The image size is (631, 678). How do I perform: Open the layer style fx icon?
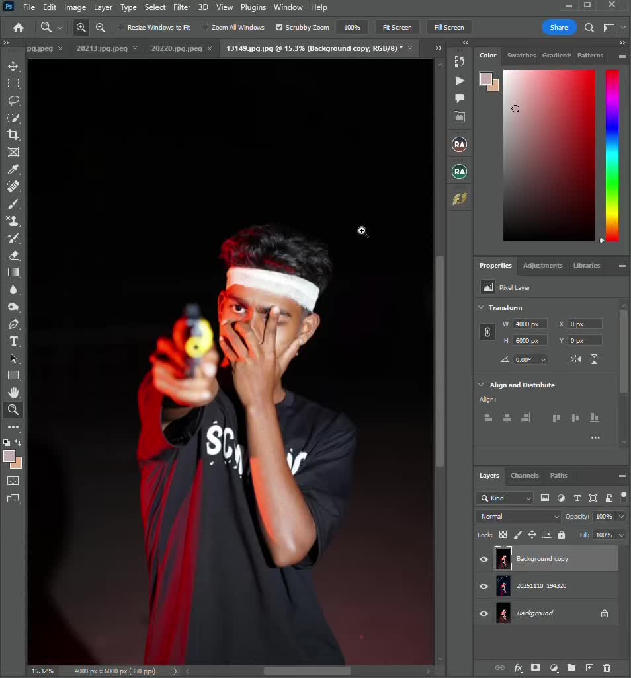point(518,667)
